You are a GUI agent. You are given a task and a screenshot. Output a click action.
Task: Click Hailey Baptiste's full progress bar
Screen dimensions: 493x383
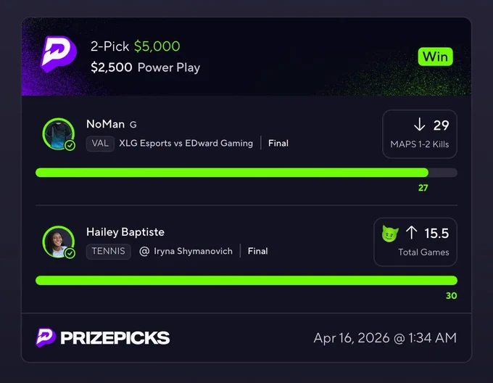246,280
